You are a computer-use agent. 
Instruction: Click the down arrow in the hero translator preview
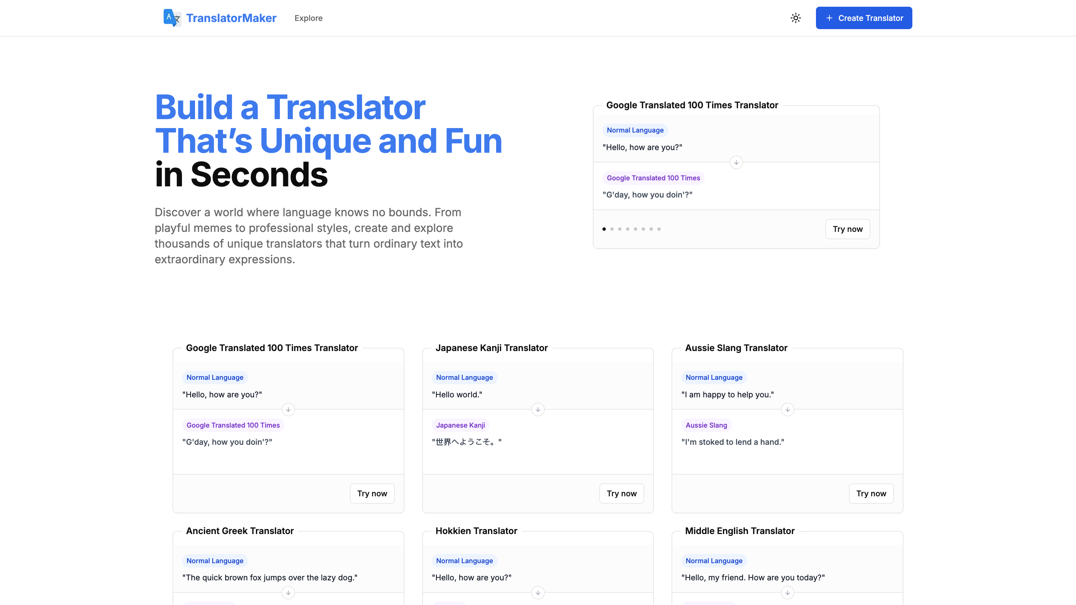click(x=736, y=162)
